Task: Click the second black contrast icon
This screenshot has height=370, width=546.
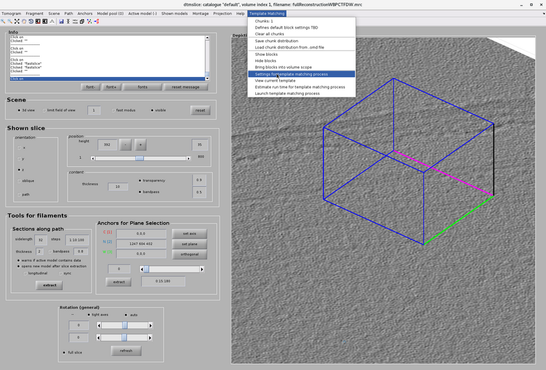Action: click(x=44, y=22)
